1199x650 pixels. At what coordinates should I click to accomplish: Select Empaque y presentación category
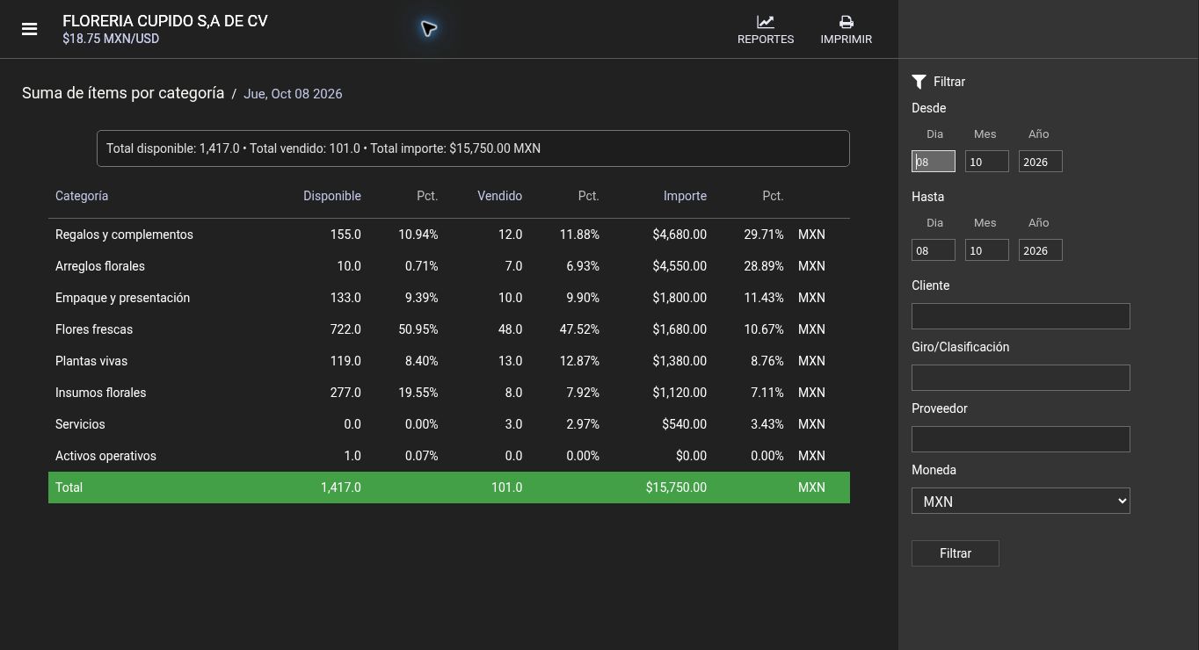[122, 298]
